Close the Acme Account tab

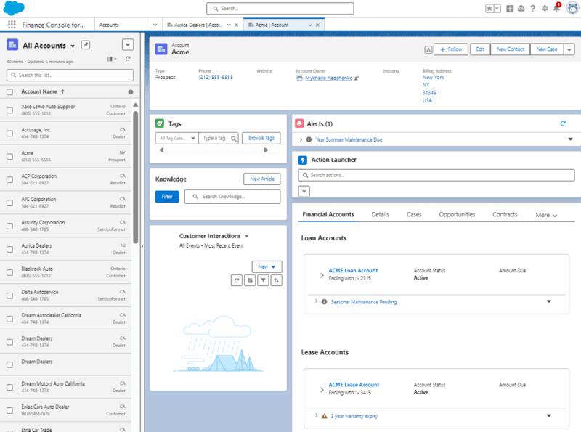[317, 25]
